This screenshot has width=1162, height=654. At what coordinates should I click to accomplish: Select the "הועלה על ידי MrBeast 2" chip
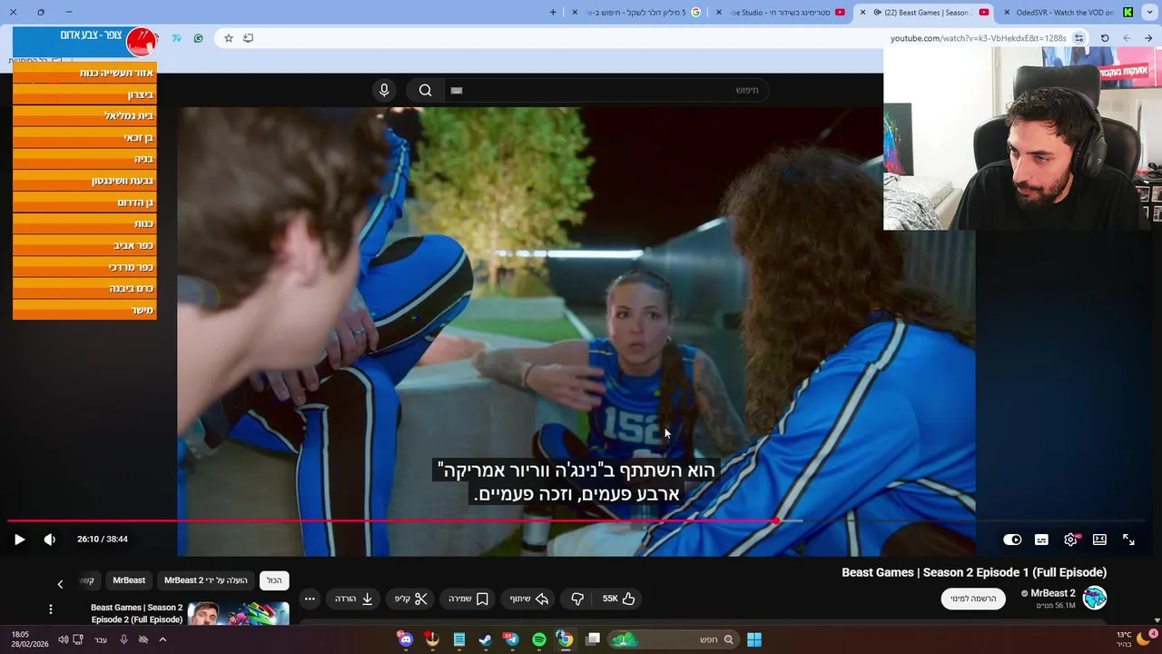pos(206,580)
